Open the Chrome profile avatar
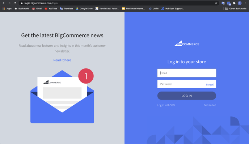This screenshot has width=249, height=144. (240, 3)
